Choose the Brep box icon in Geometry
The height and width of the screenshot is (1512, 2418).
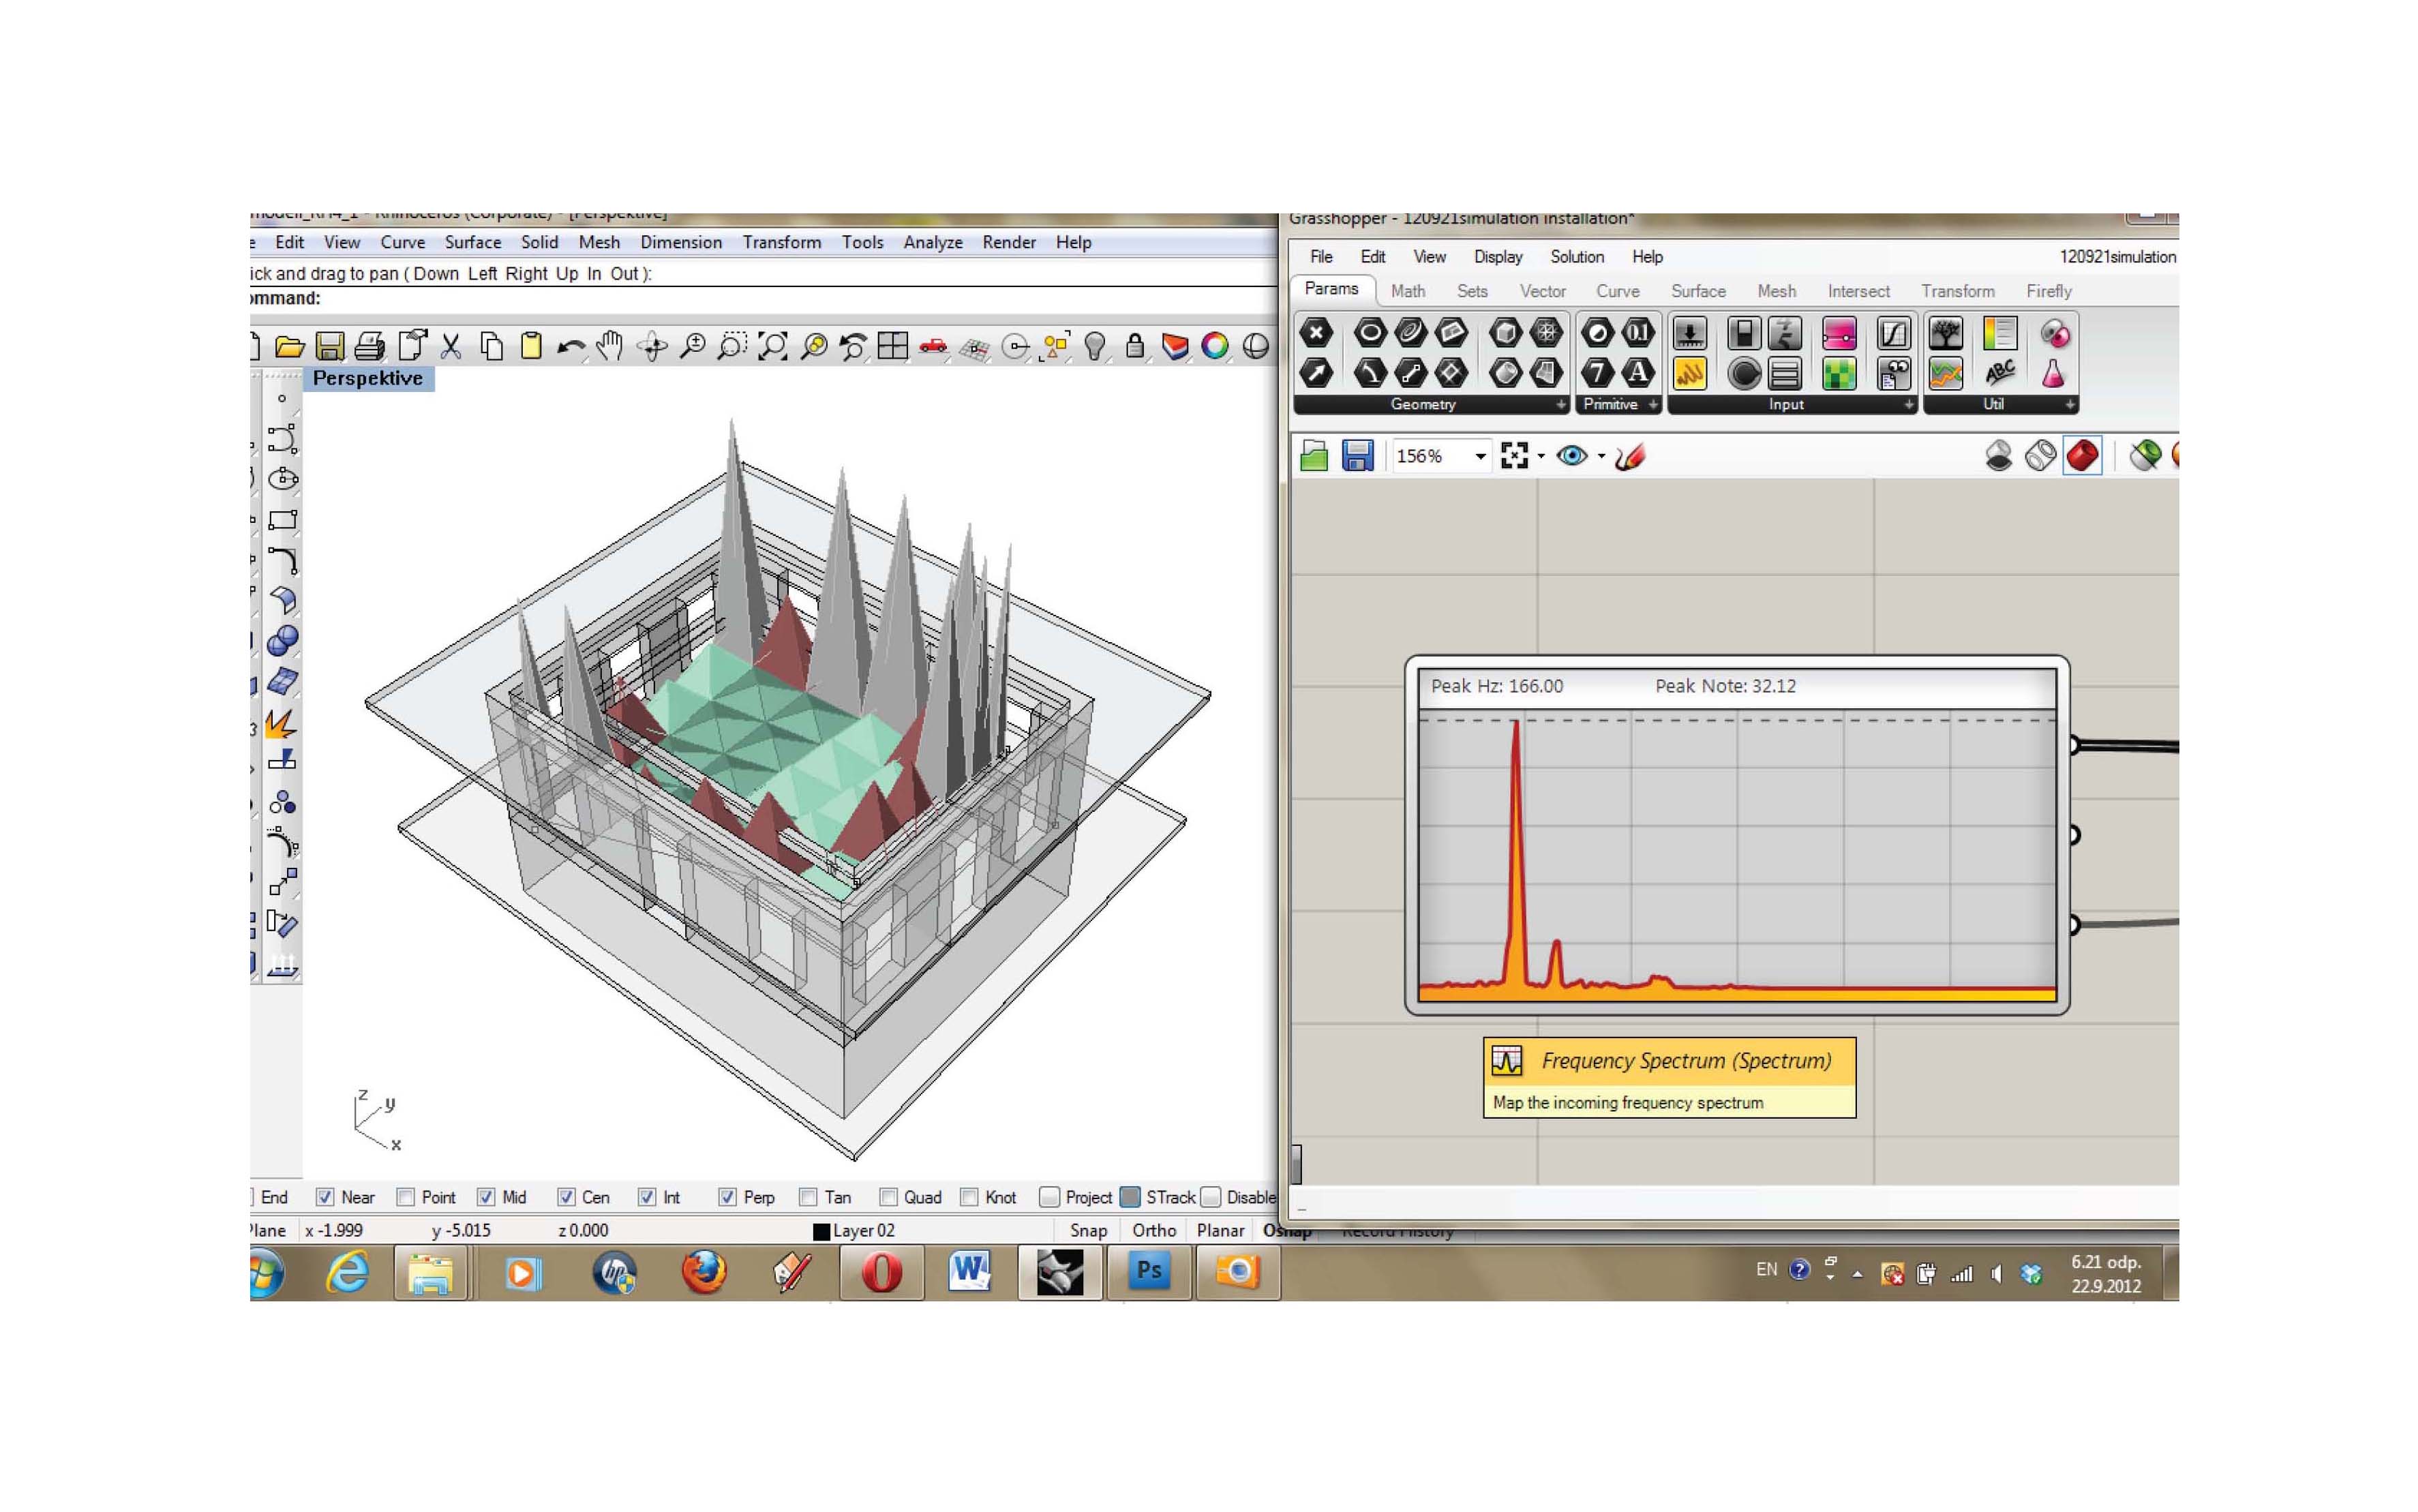[x=1505, y=332]
